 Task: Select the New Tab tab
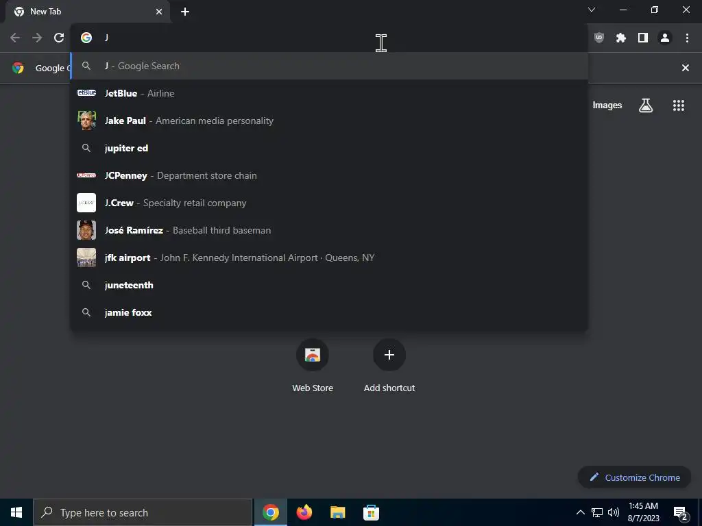tap(87, 12)
